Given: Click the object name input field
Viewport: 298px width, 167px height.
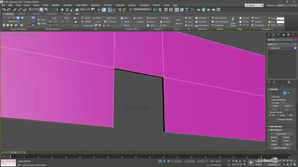Looking at the screenshot, I should point(280,40).
